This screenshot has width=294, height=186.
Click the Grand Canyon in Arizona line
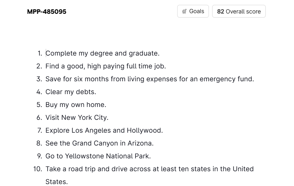tap(99, 143)
